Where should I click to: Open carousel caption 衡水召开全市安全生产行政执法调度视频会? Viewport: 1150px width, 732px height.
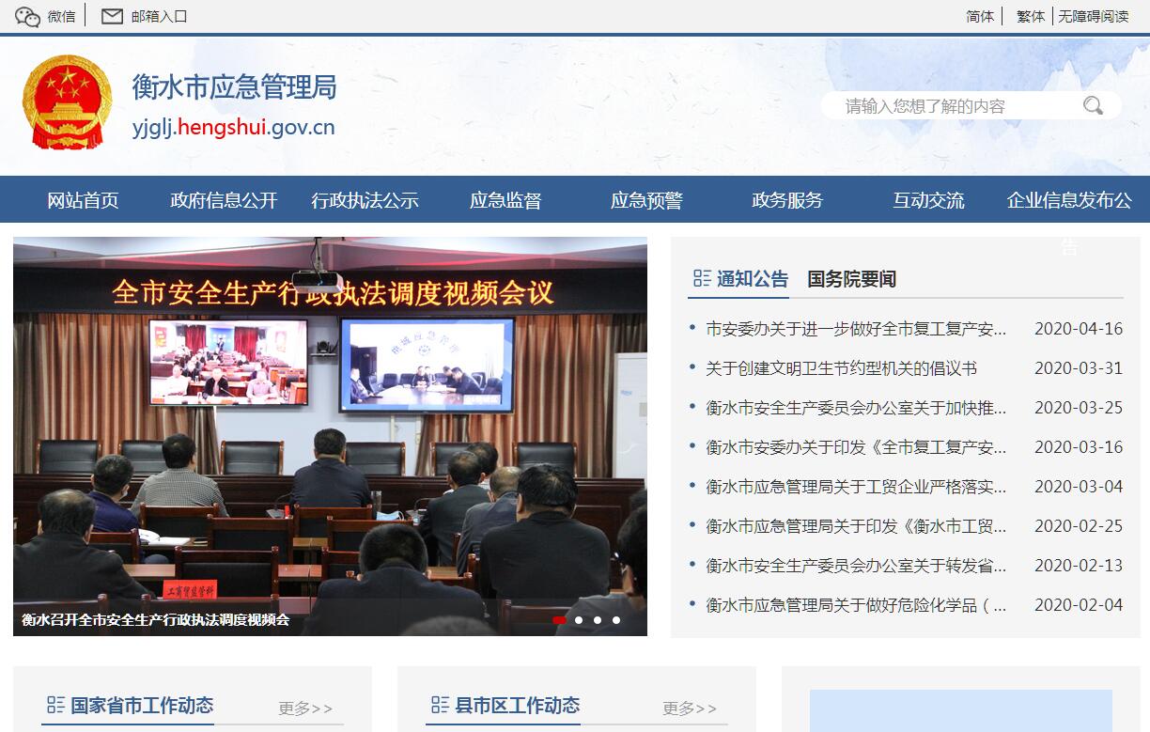[x=156, y=620]
